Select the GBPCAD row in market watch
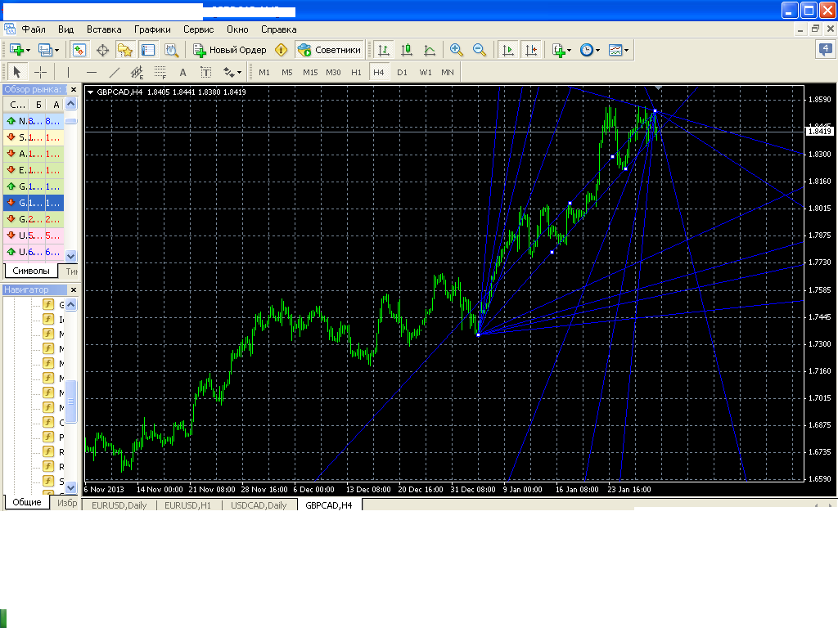Image resolution: width=838 pixels, height=628 pixels. [33, 203]
